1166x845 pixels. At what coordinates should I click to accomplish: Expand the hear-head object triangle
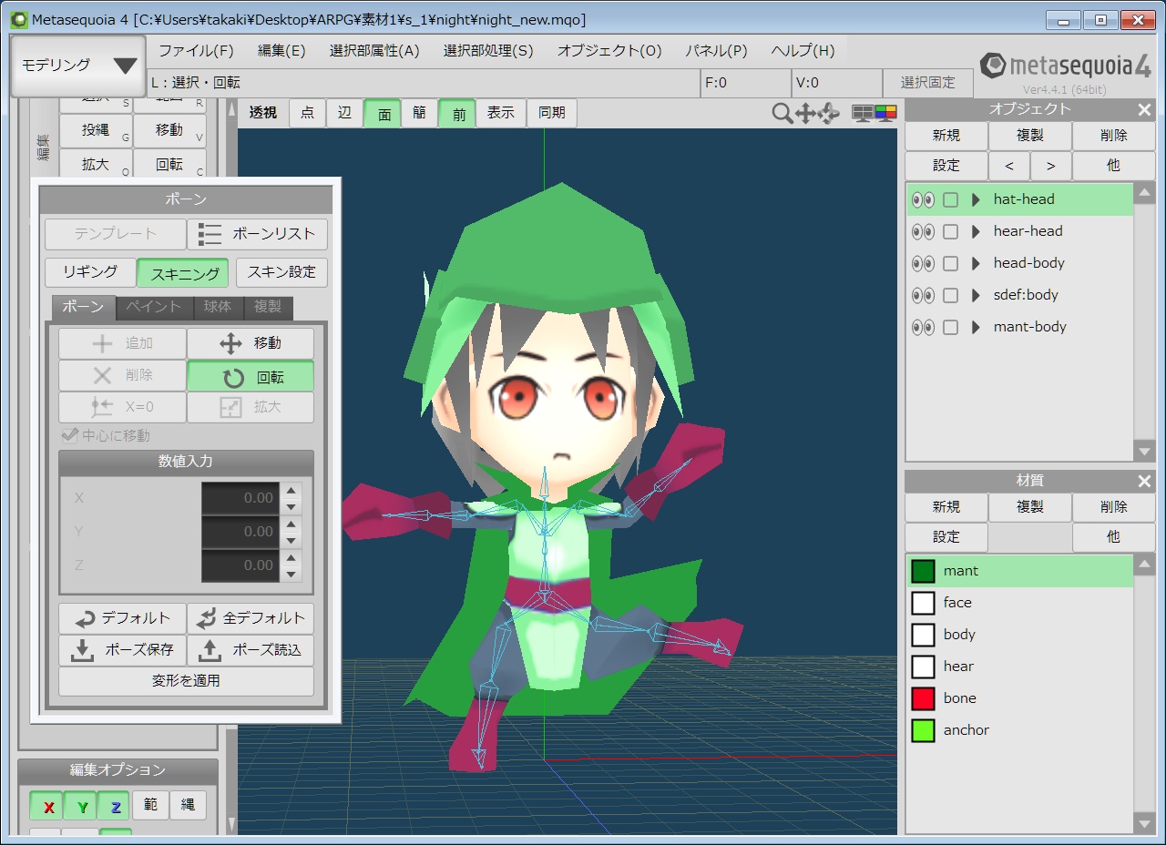(x=976, y=231)
